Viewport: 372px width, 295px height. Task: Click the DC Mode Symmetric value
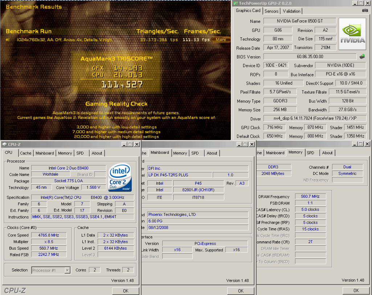347,173
